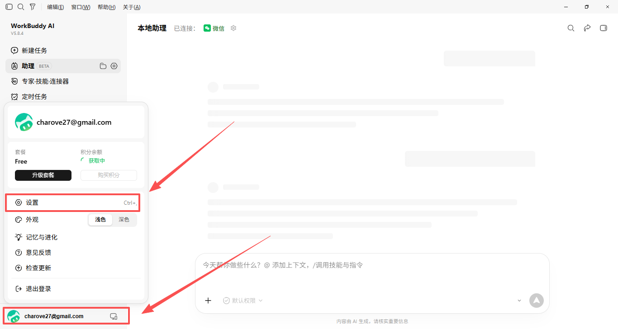Click the avatar in the account popup

[24, 122]
